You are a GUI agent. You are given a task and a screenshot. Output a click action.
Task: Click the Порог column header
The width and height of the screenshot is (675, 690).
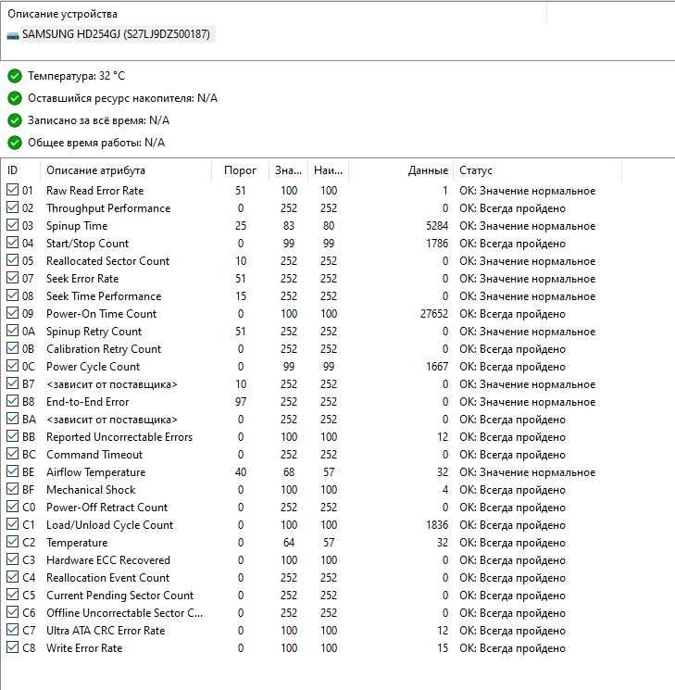[240, 170]
